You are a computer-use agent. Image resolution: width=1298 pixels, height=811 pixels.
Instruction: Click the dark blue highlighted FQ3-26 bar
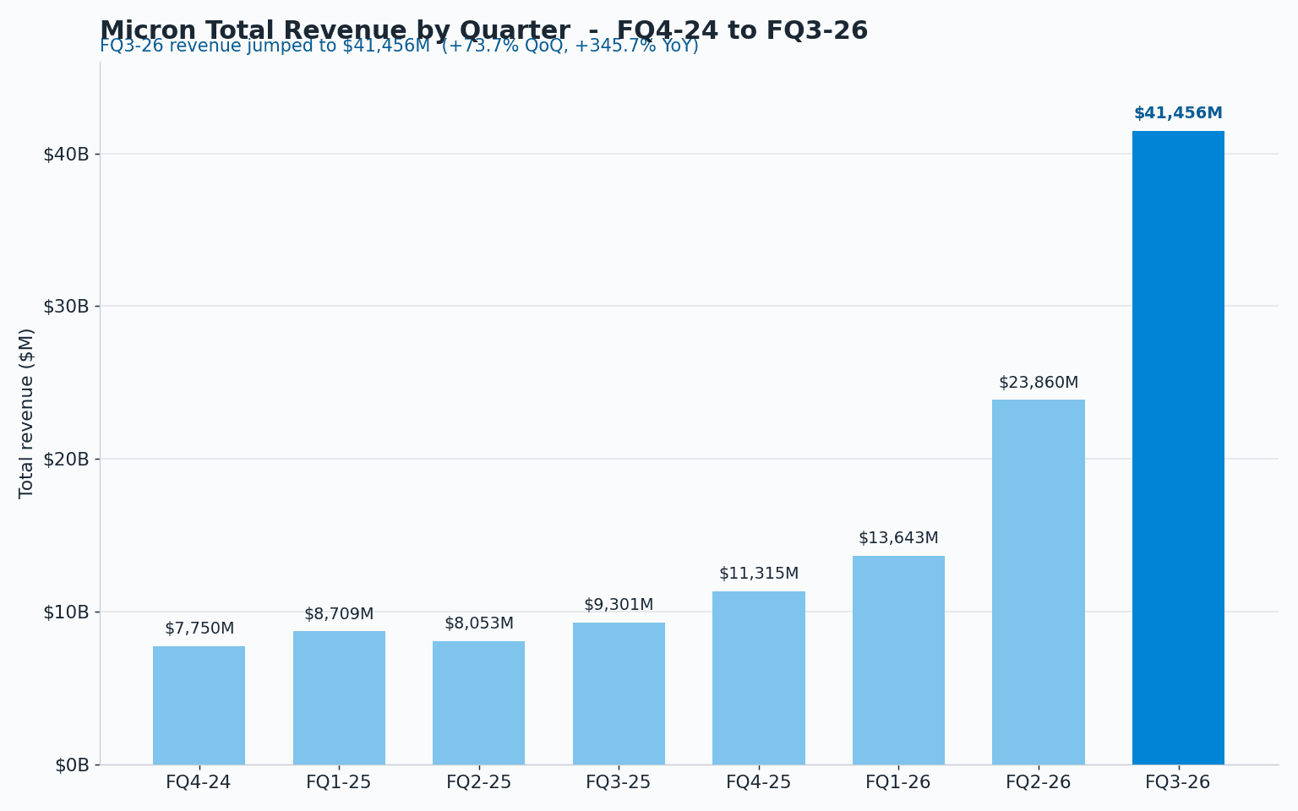pyautogui.click(x=1178, y=448)
